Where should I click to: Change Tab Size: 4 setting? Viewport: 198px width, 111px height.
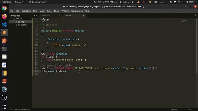tap(175, 109)
